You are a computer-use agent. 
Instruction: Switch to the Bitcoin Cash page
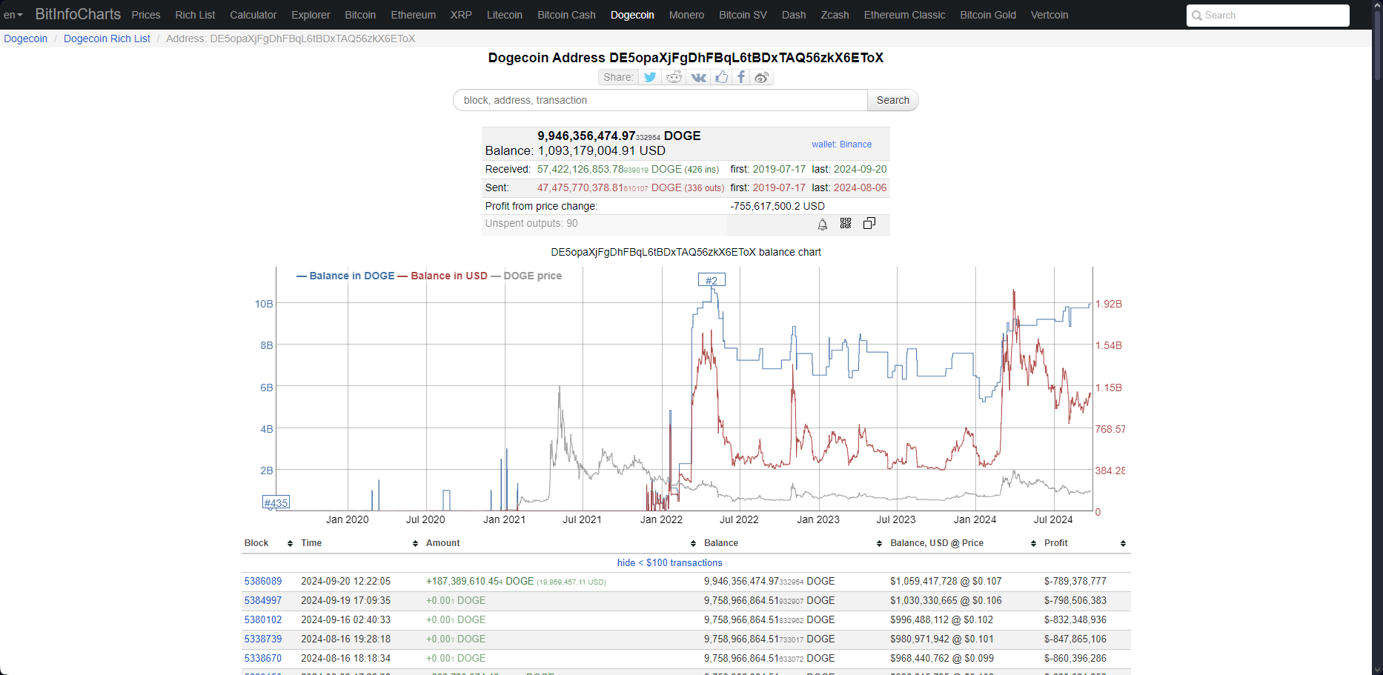566,15
